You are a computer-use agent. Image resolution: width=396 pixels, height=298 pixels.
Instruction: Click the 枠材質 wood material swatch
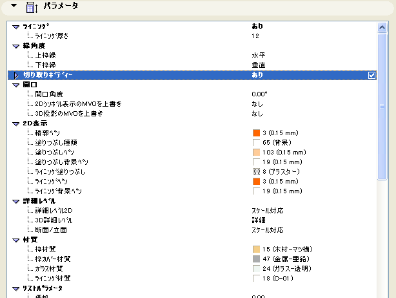(x=256, y=250)
